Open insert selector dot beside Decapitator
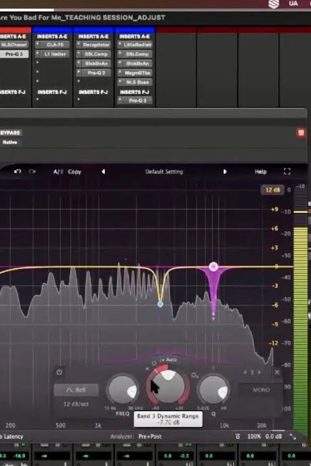This screenshot has height=466, width=311. click(79, 44)
